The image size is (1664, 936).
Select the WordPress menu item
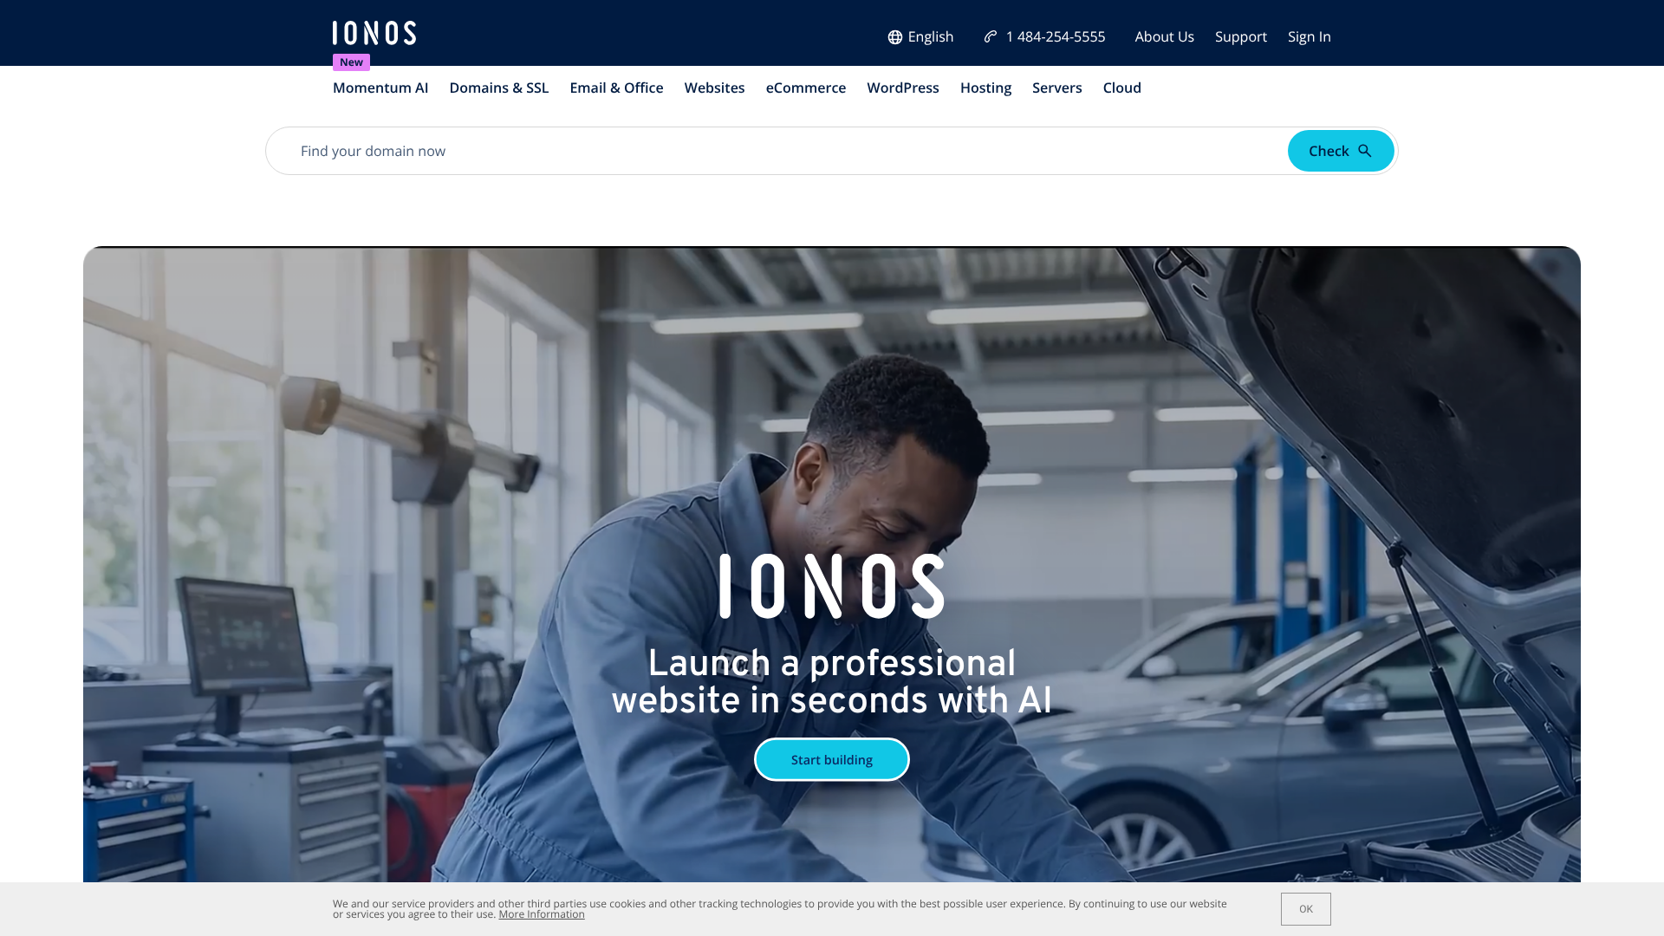(903, 88)
